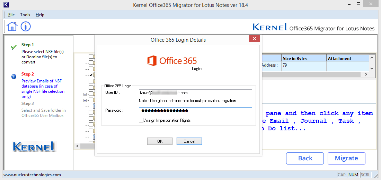Screen dimensions: 381x180
Task: Click the Kernel app icon in title bar
Action: pyautogui.click(x=7, y=5)
